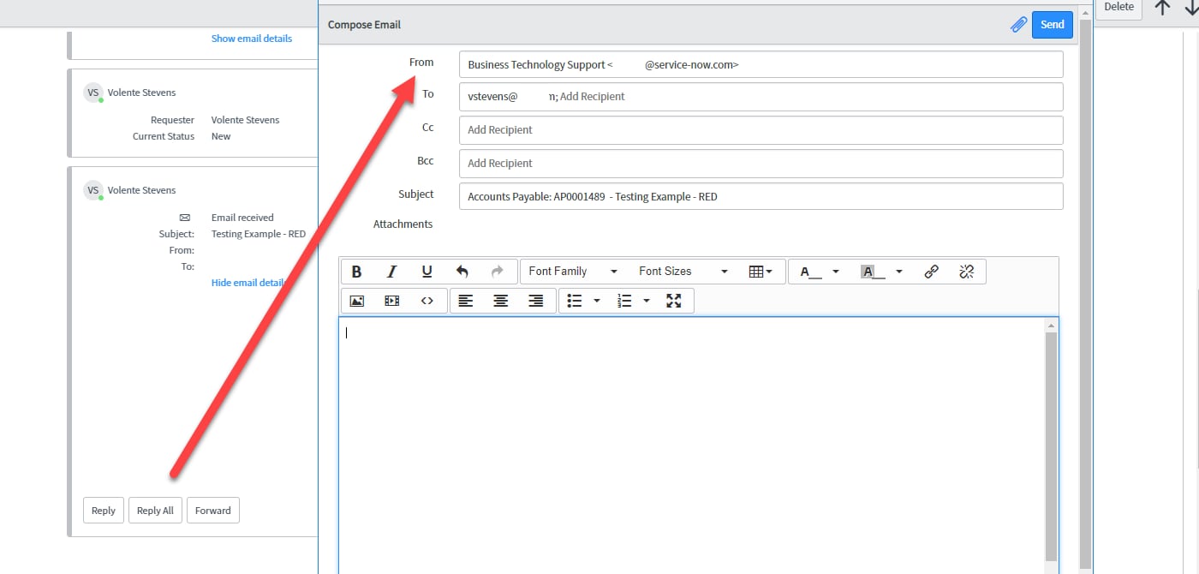Insert video media into the email
The image size is (1199, 574).
[x=392, y=301]
